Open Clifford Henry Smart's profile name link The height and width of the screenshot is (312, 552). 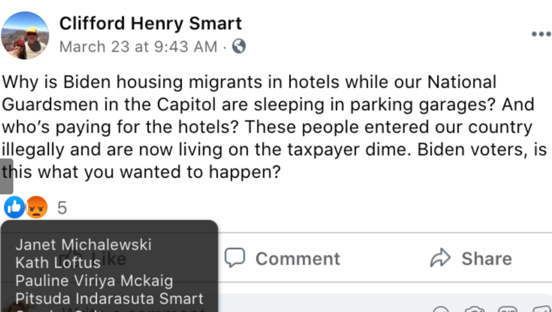click(x=151, y=23)
